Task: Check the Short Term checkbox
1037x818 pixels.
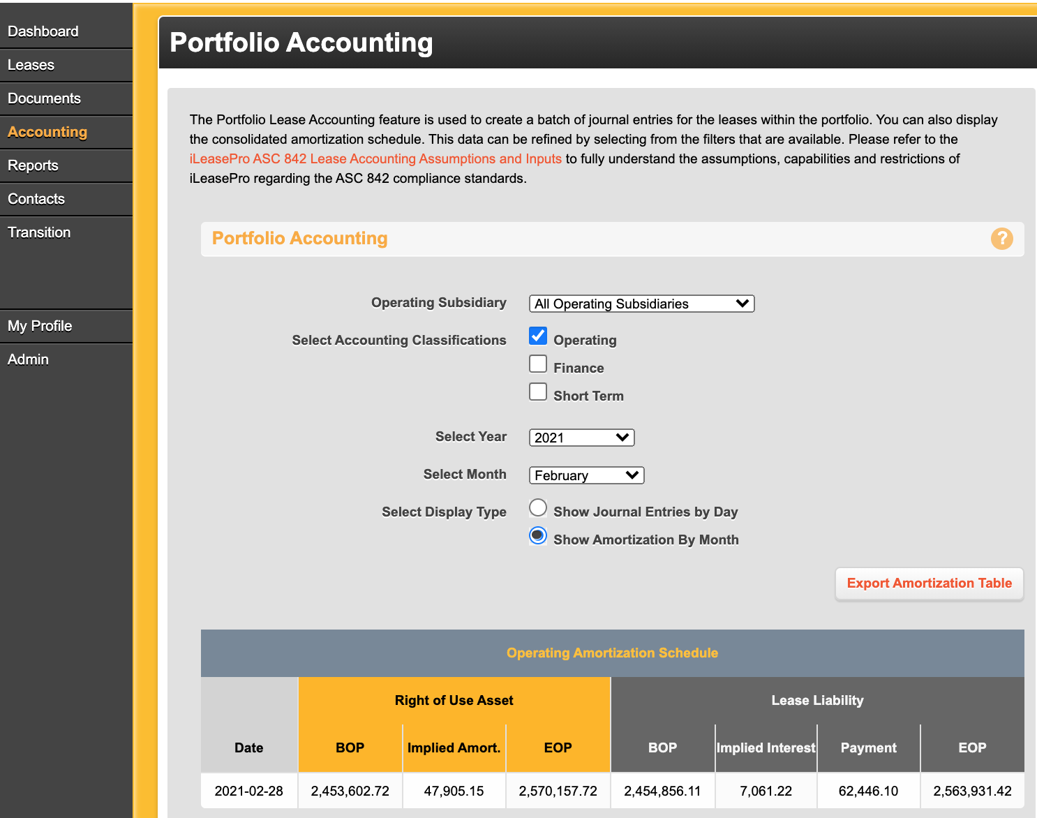Action: tap(538, 392)
